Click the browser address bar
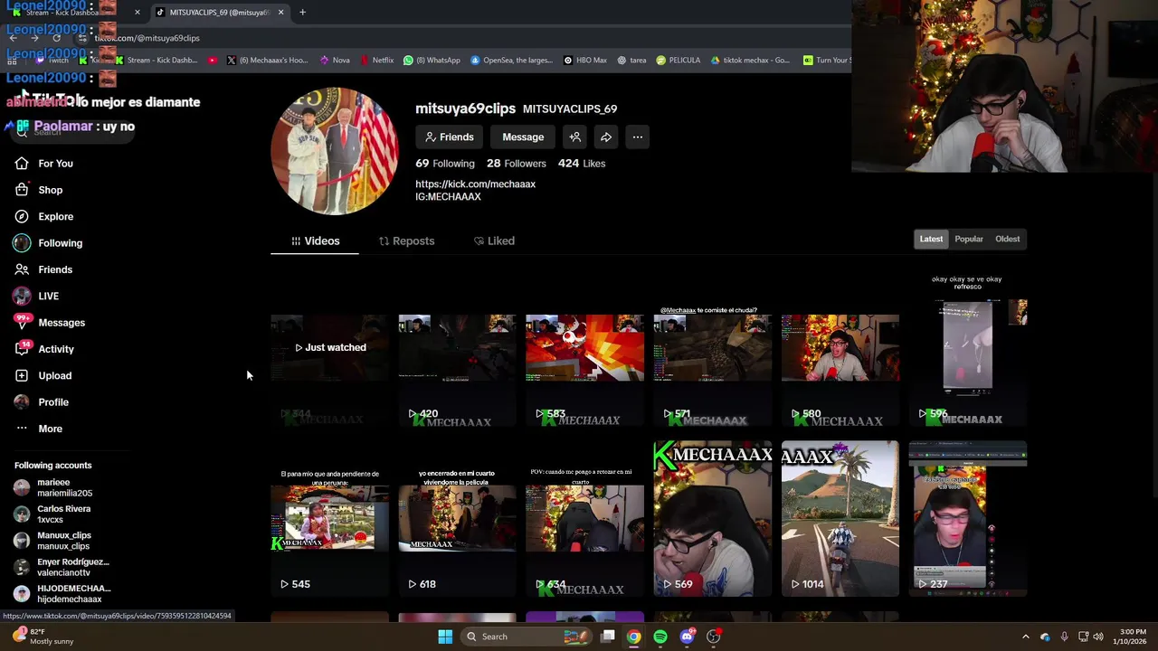 (x=452, y=38)
